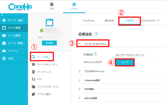Click the gear window icon for サイト設定
Screen dimensions: 166x105
pos(33,57)
